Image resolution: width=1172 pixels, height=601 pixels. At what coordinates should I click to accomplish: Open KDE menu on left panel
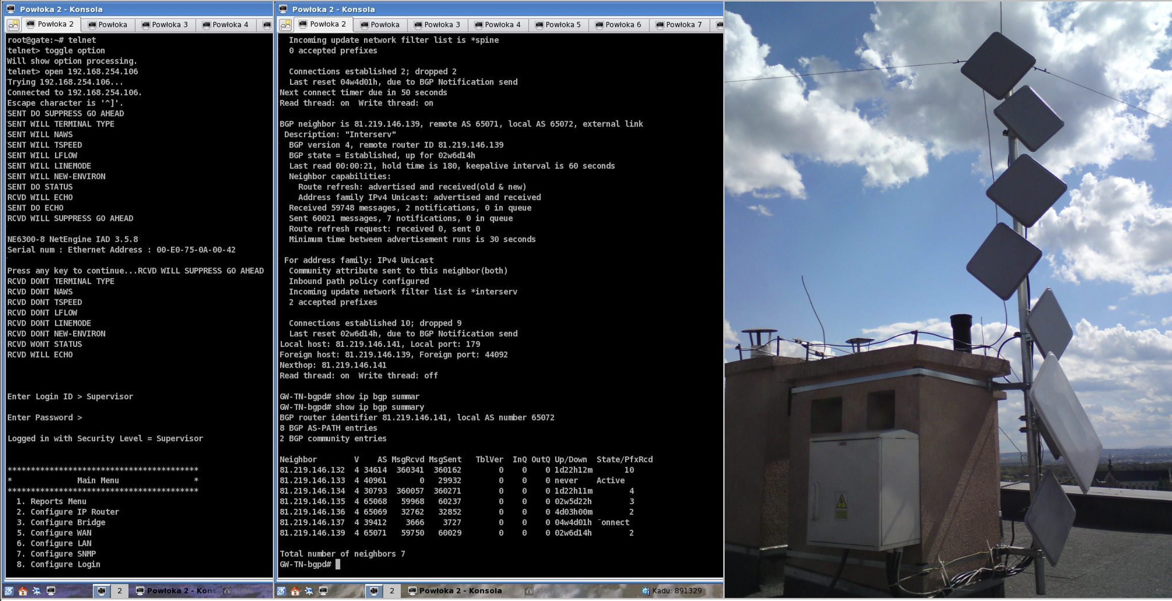coord(9,591)
